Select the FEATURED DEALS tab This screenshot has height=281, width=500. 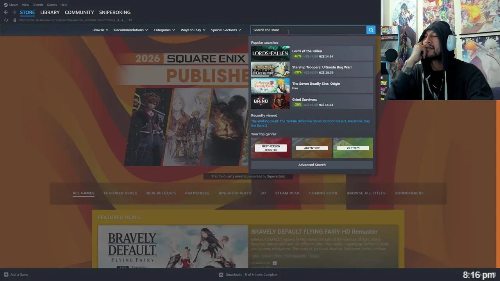coord(120,193)
